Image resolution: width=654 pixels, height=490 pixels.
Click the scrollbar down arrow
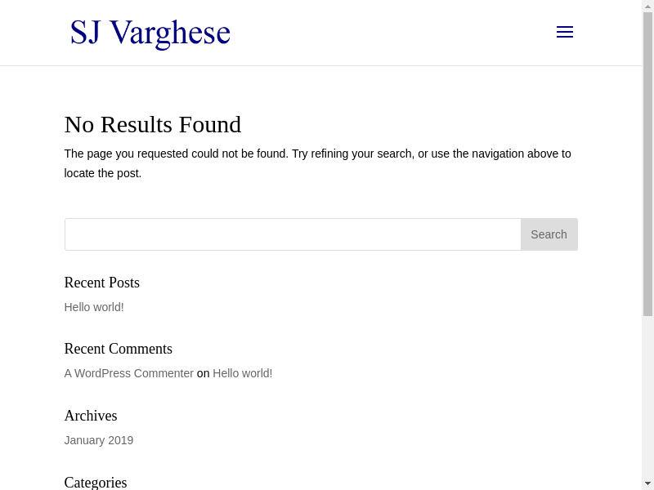point(647,483)
